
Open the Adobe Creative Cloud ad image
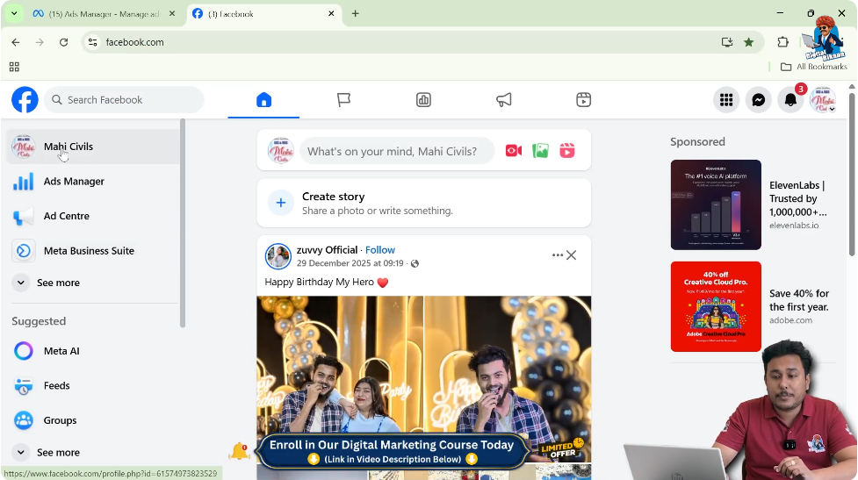[x=716, y=306]
